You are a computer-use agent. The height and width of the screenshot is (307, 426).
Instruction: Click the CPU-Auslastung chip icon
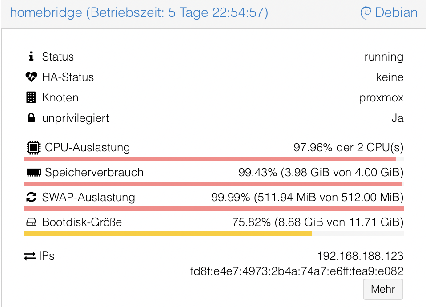click(x=32, y=147)
